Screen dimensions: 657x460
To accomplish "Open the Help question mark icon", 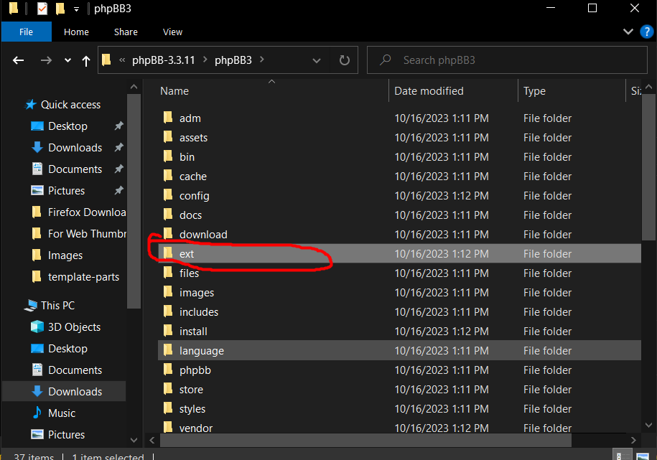I will [x=646, y=32].
